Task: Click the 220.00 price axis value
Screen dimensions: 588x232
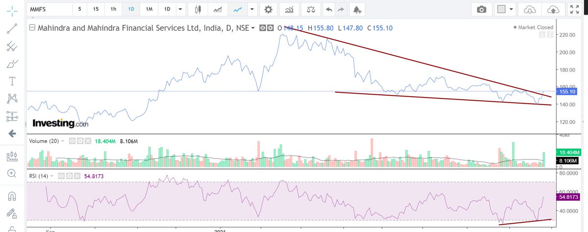Action: coord(568,35)
